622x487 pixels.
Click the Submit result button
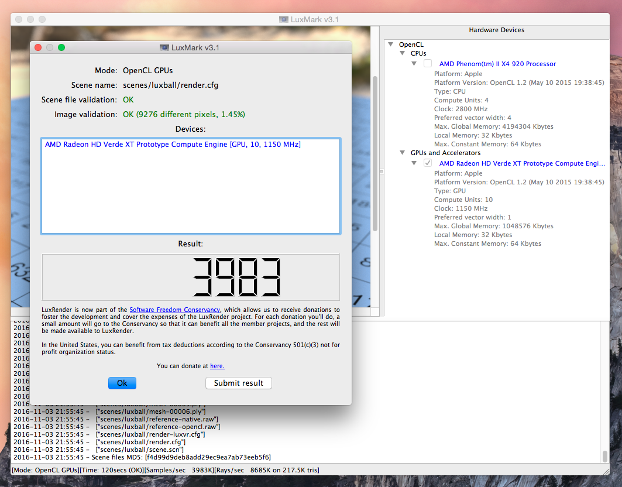pos(238,383)
